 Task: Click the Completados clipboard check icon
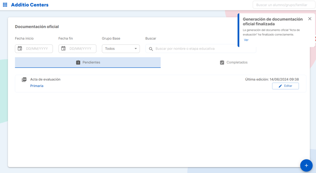click(222, 63)
